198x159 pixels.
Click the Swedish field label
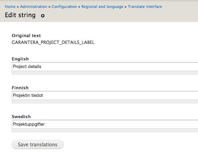[21, 117]
